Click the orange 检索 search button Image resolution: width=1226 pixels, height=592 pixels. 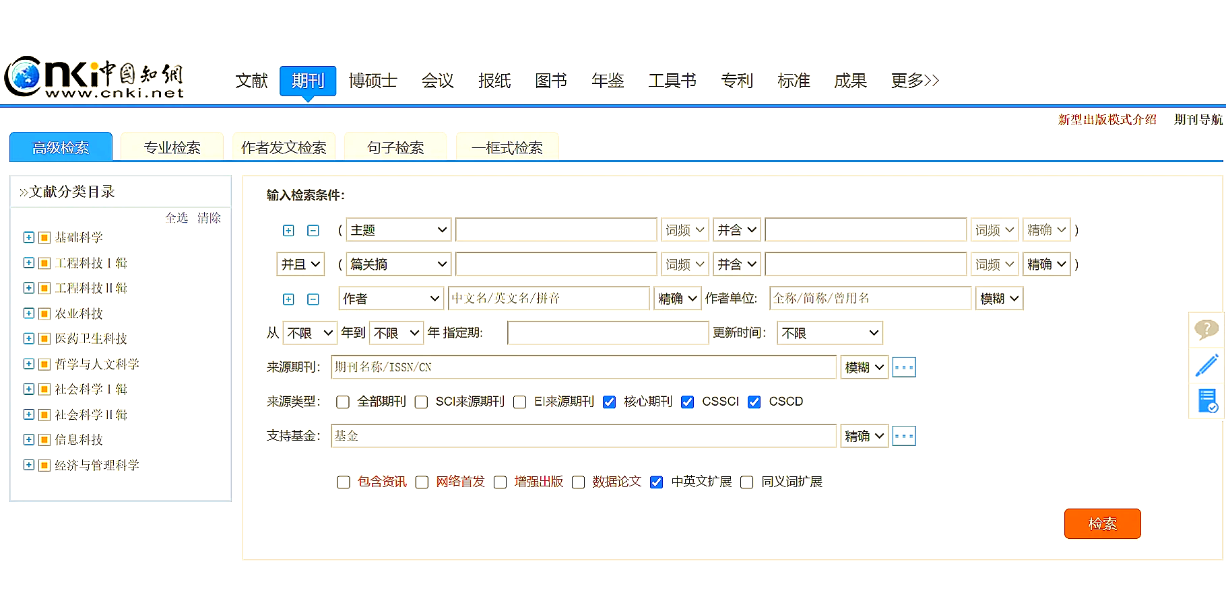pyautogui.click(x=1103, y=523)
